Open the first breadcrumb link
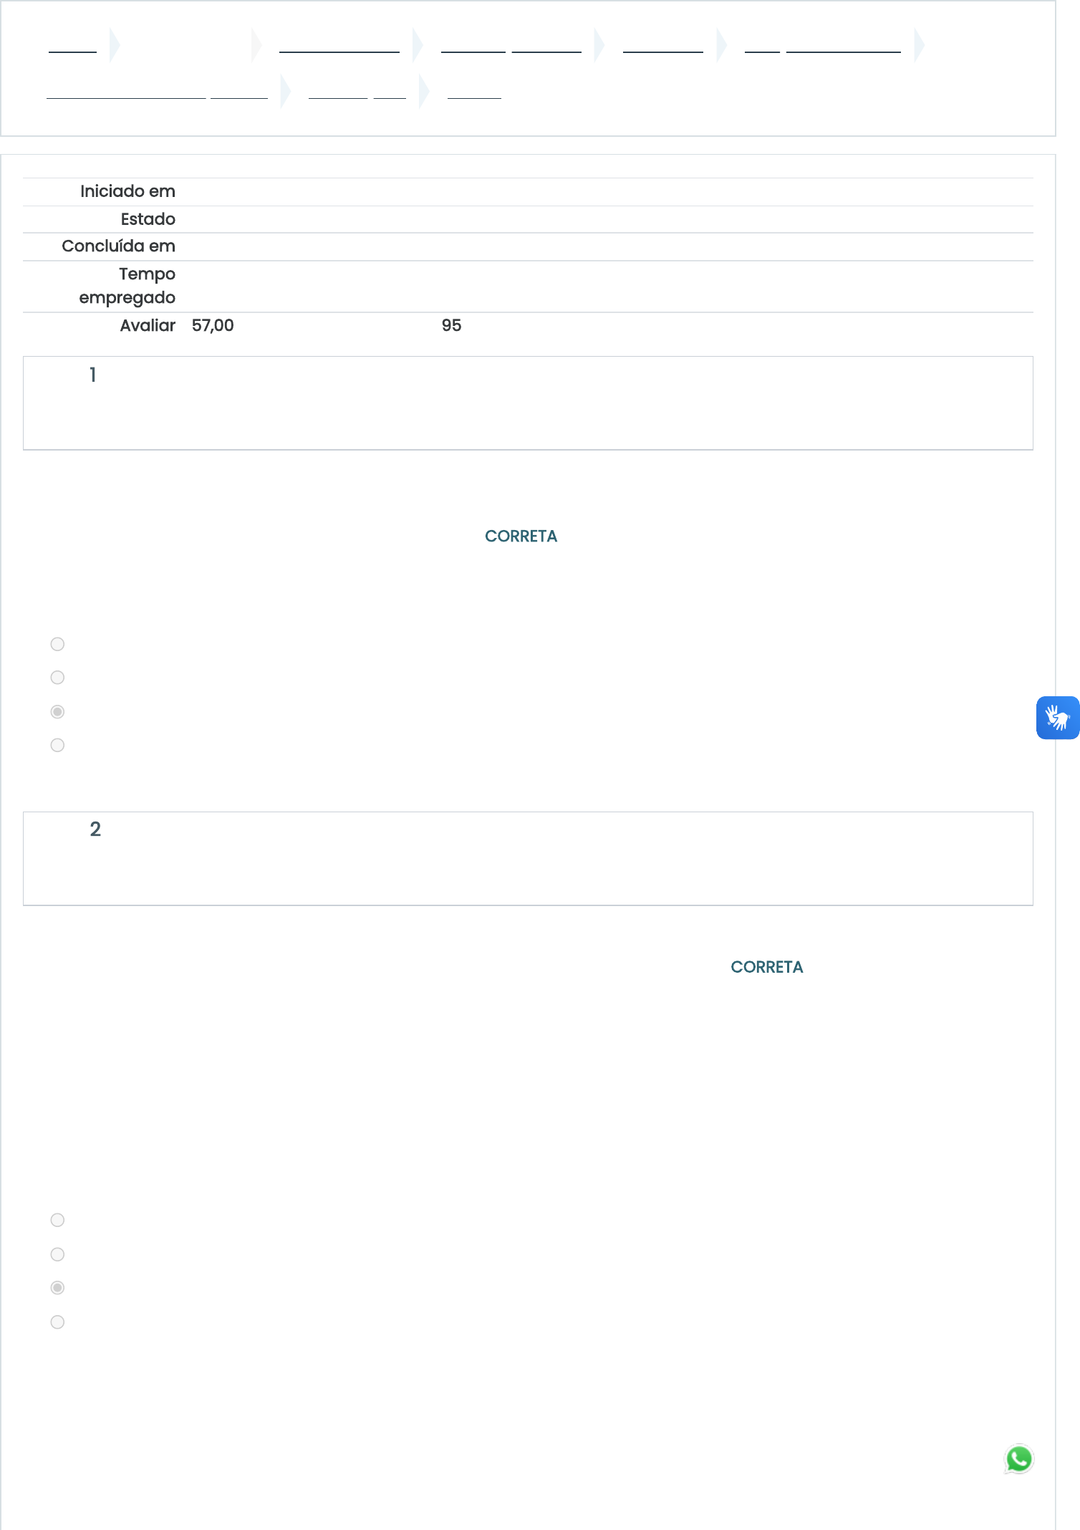Viewport: 1080px width, 1530px height. 72,45
